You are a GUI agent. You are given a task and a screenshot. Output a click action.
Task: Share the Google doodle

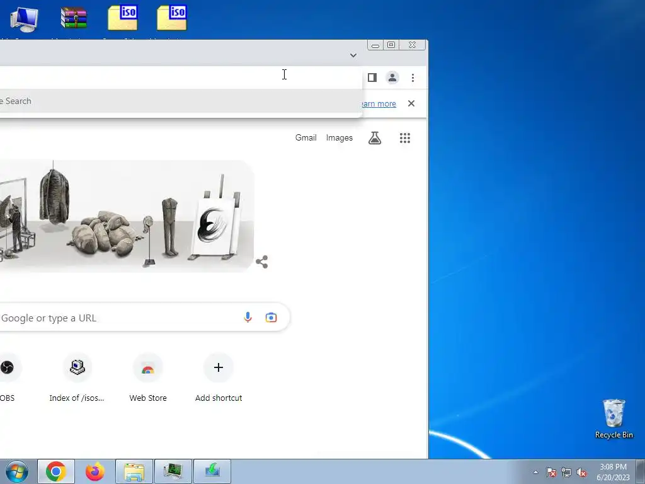pyautogui.click(x=262, y=262)
